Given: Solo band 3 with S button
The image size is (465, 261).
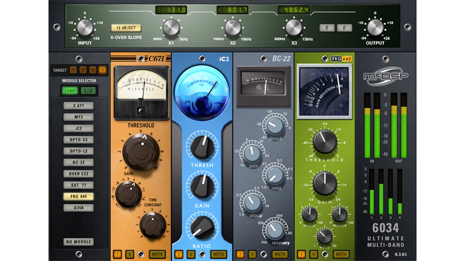Looking at the screenshot, I should [252, 254].
